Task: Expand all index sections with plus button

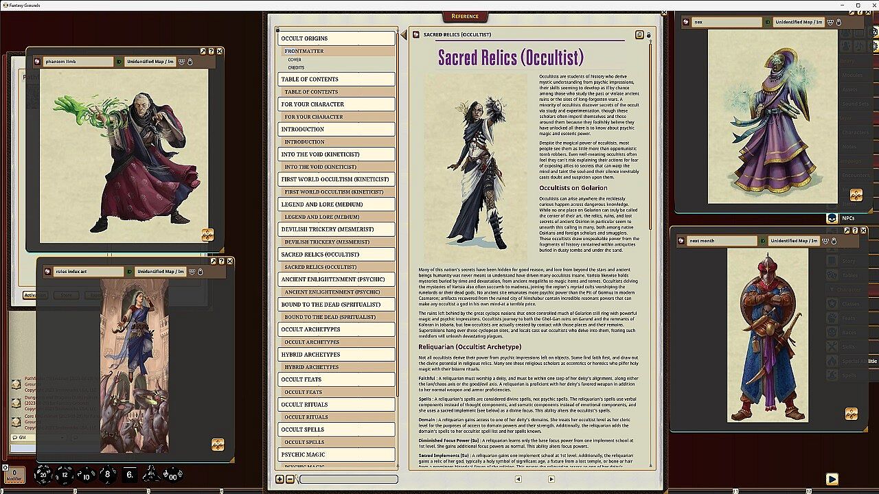Action: (x=279, y=479)
